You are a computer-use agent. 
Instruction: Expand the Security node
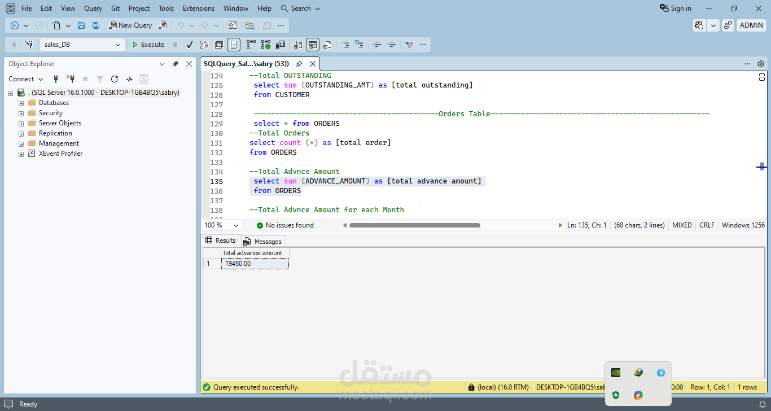[21, 113]
